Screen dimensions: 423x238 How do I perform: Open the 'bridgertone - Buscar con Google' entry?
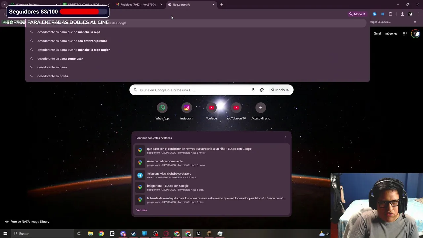point(211,187)
